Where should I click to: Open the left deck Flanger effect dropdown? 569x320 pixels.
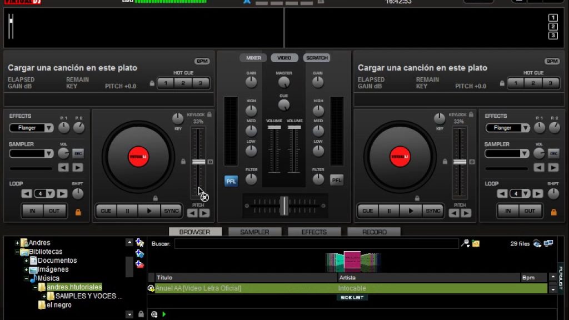[49, 128]
